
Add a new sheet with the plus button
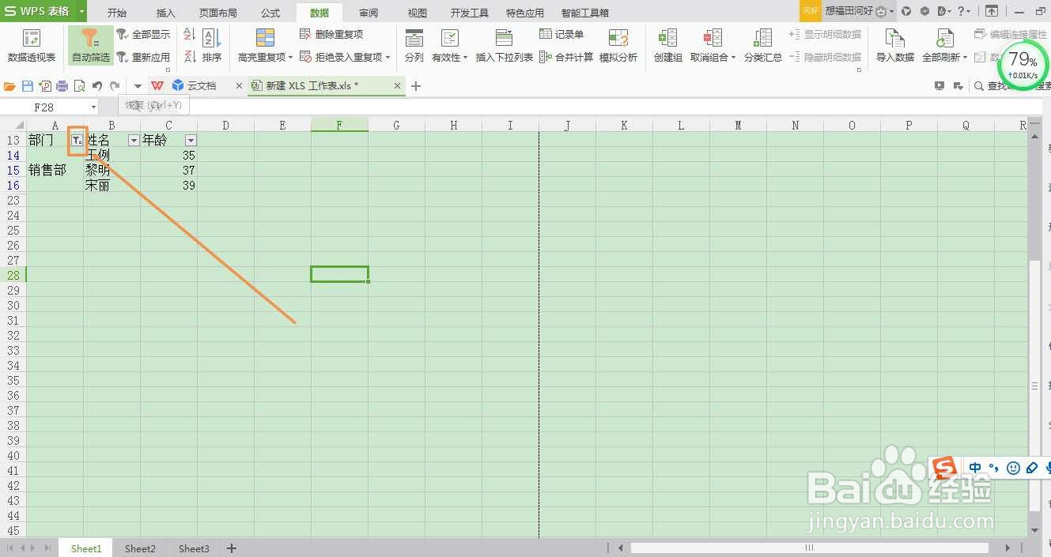(232, 548)
